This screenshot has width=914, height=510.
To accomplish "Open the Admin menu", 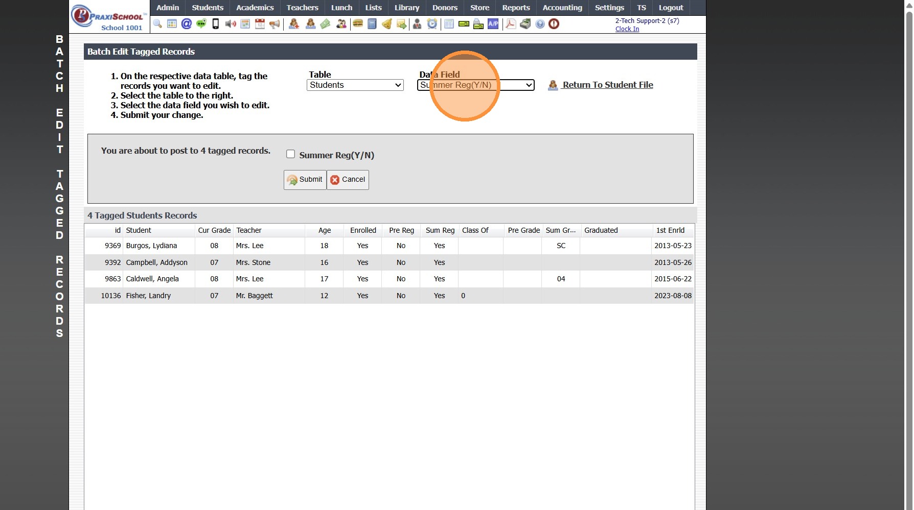I will coord(168,8).
